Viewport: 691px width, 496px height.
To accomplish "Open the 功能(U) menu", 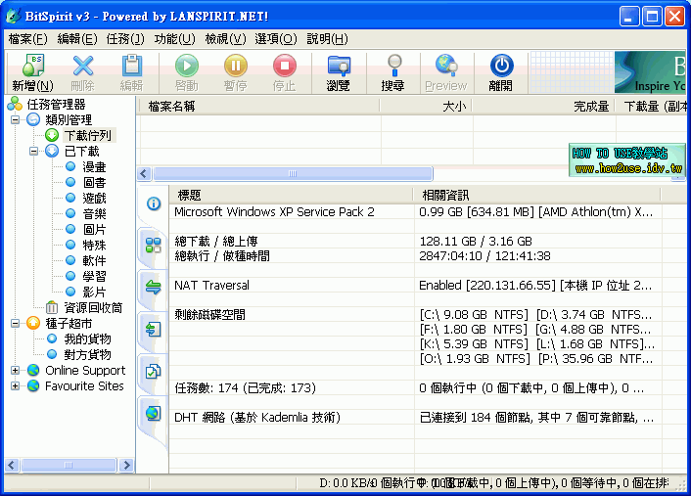I will pos(174,39).
